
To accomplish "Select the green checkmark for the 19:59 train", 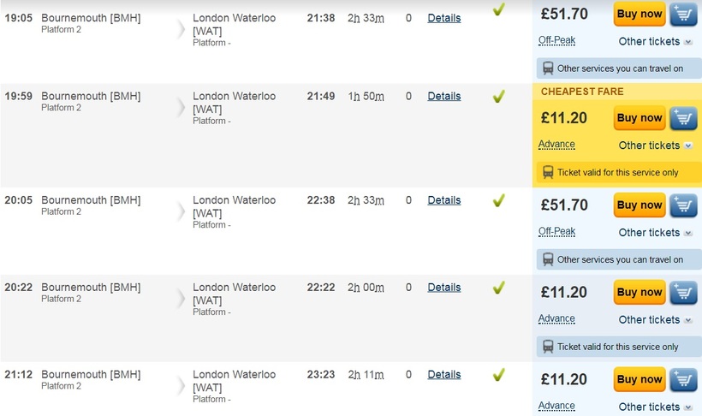I will [498, 97].
